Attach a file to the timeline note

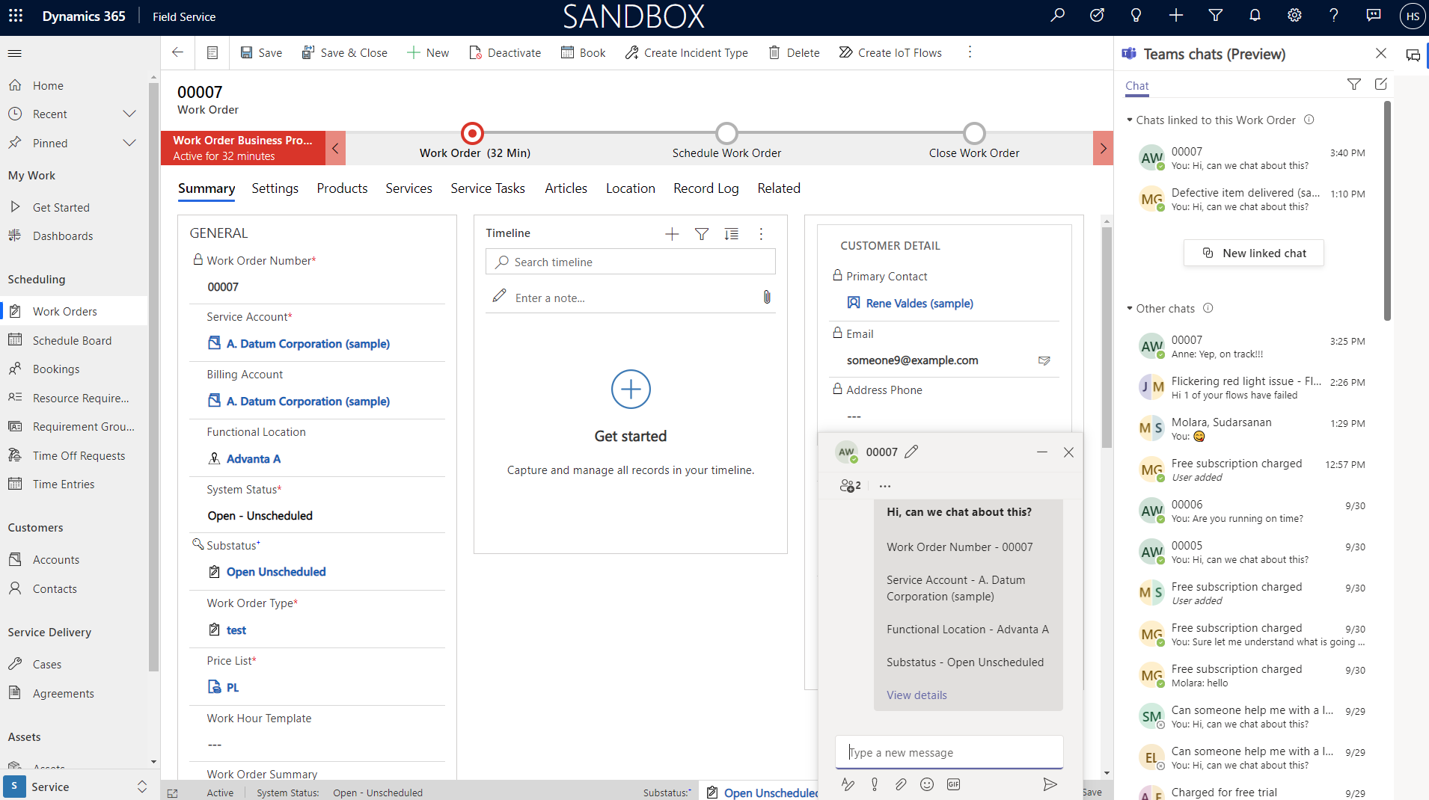coord(767,298)
